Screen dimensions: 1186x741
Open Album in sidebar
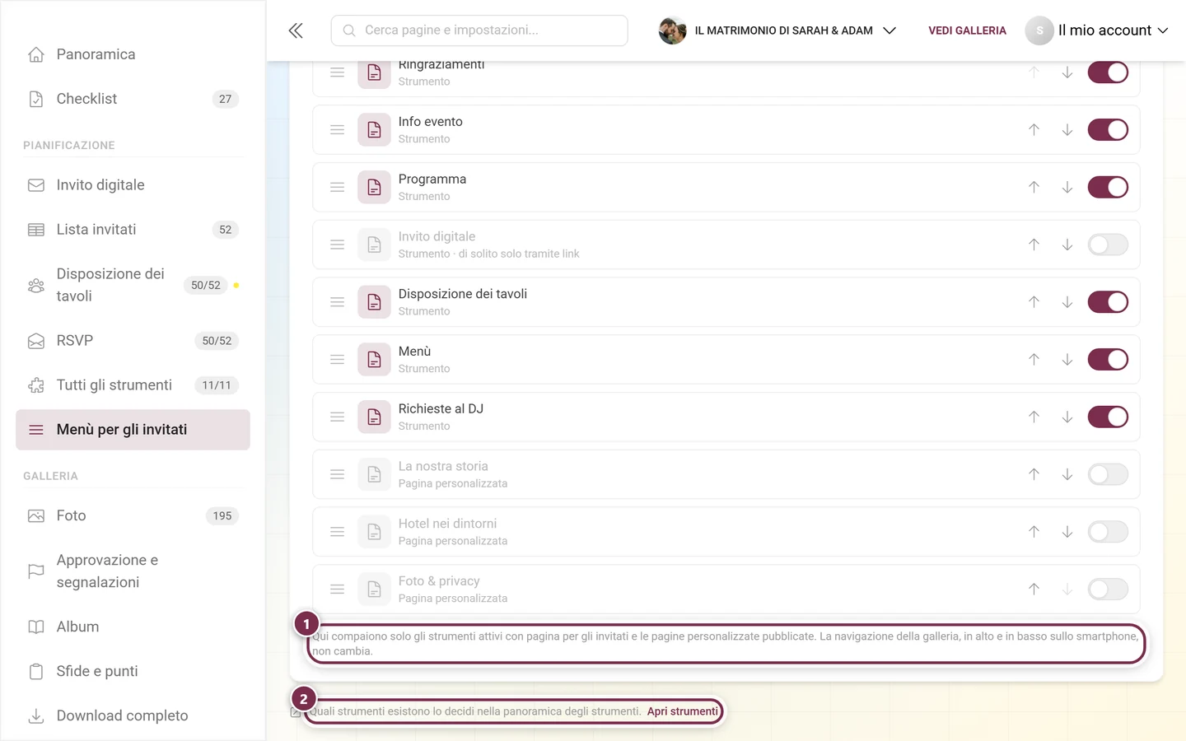click(x=133, y=627)
